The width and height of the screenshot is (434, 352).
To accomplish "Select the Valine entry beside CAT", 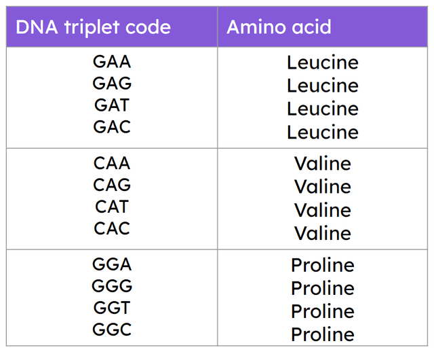I will tap(322, 210).
